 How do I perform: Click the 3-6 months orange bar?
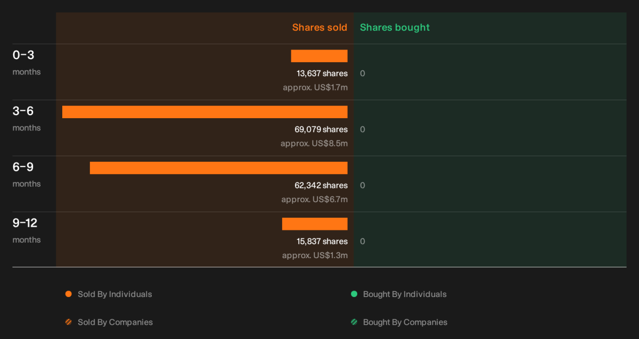point(205,112)
